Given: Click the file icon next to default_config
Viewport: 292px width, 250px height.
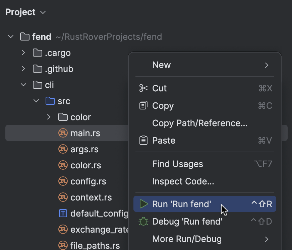Looking at the screenshot, I should point(63,213).
